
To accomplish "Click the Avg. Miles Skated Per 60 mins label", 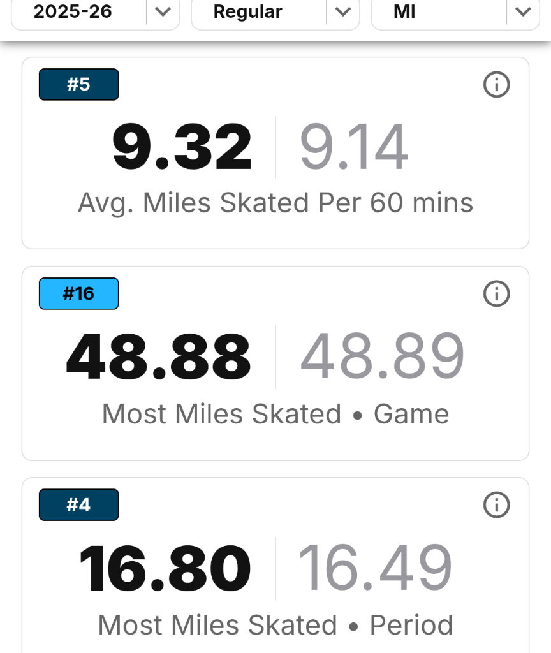I will (x=275, y=203).
